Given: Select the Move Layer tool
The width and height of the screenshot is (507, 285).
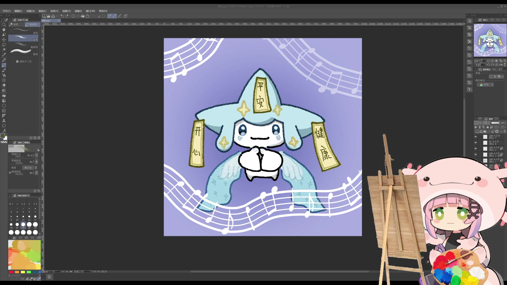Looking at the screenshot, I should [x=4, y=40].
